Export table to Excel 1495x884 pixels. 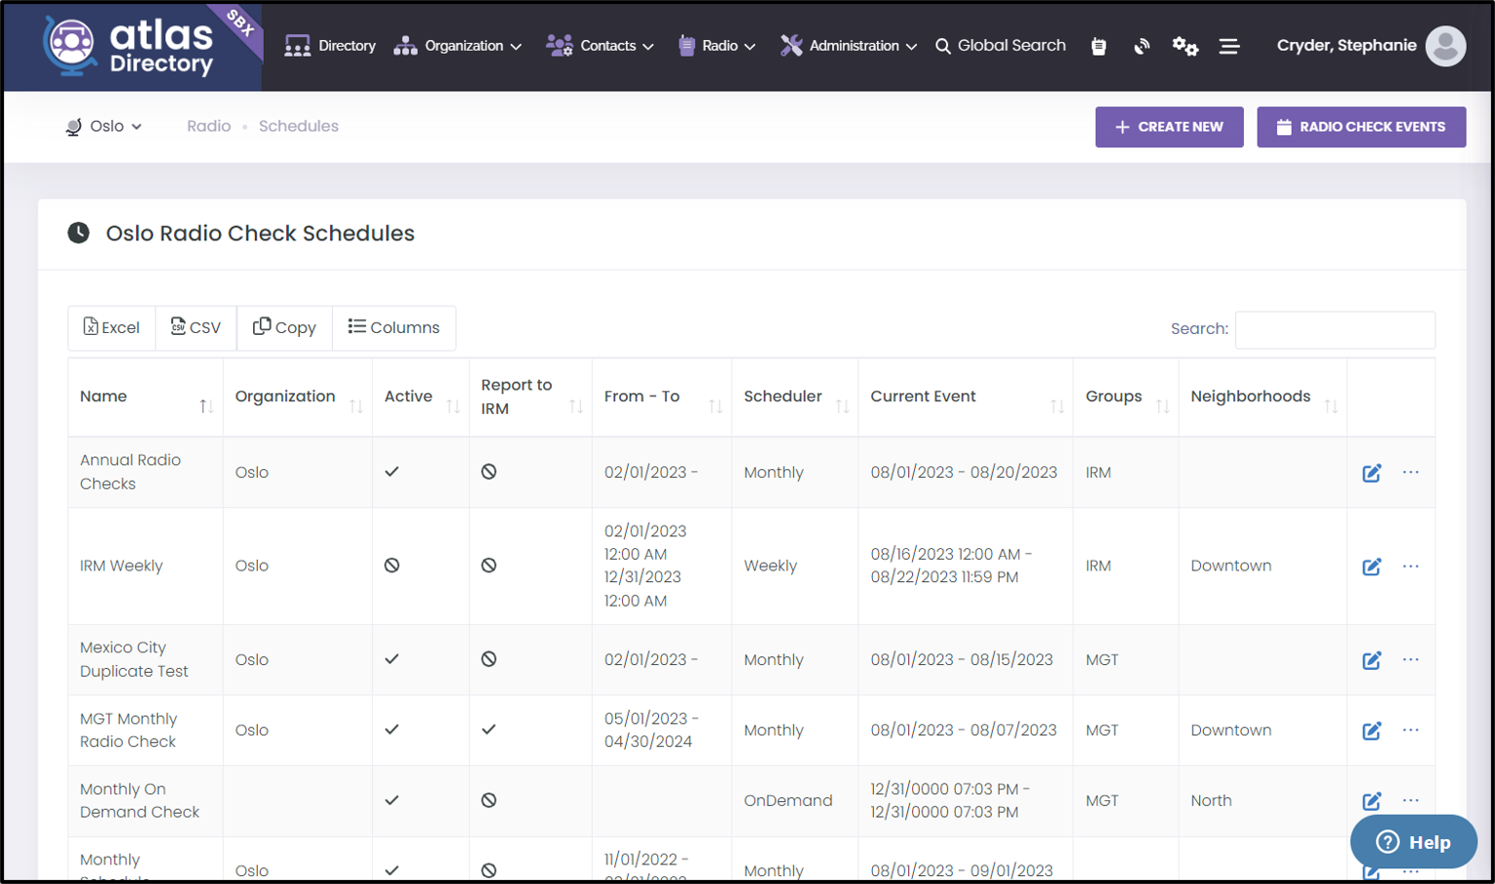pos(112,327)
